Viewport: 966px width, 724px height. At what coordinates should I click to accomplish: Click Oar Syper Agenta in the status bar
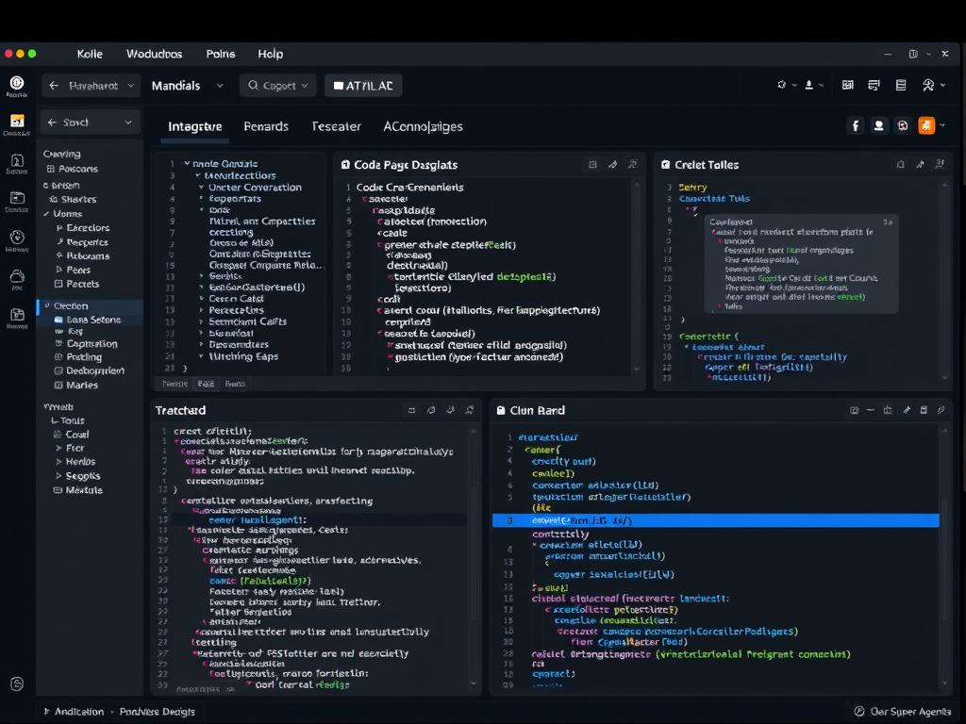[903, 712]
